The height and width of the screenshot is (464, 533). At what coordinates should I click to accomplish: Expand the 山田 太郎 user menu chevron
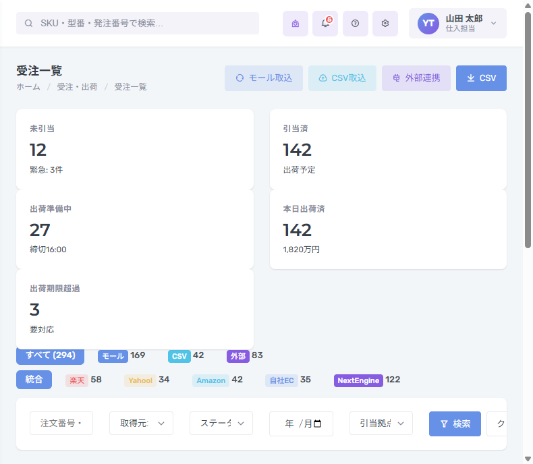[x=494, y=24]
